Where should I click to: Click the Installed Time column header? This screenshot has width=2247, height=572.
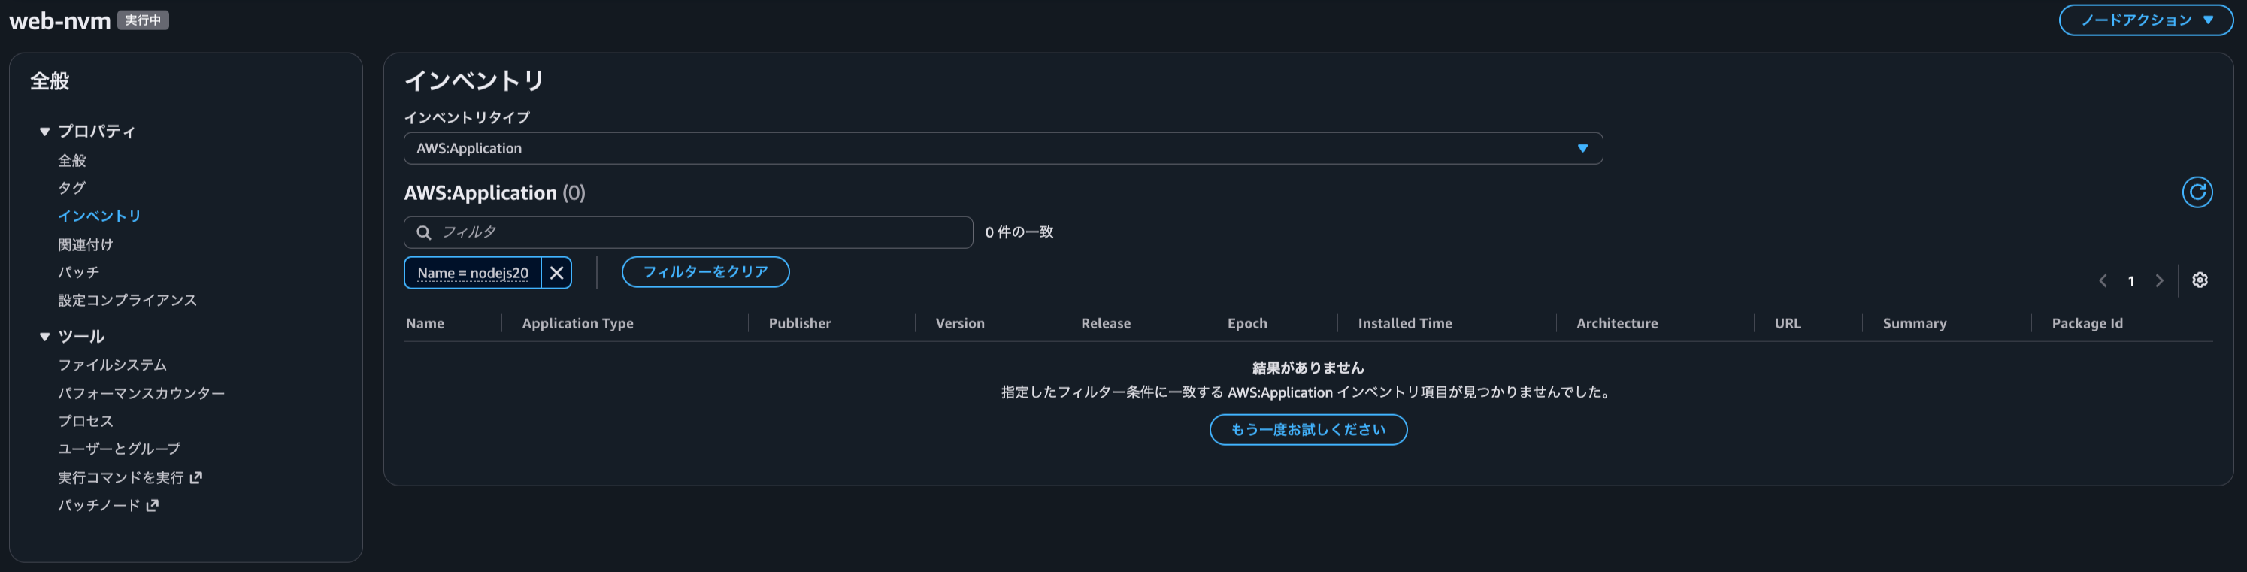pos(1404,323)
